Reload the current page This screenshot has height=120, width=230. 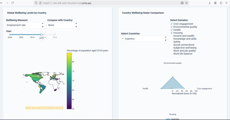coord(13,3)
